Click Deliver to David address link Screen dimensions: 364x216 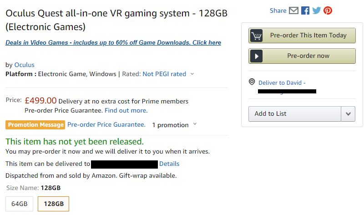[282, 83]
